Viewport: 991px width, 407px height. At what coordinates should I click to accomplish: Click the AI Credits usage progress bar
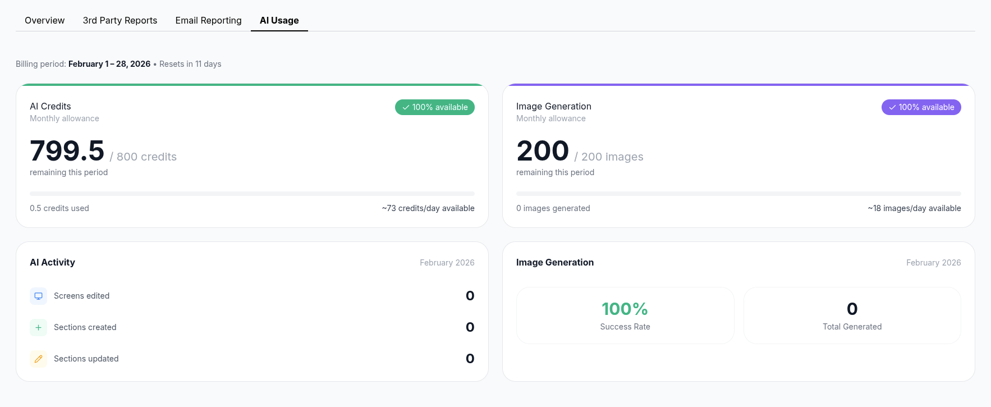point(252,194)
